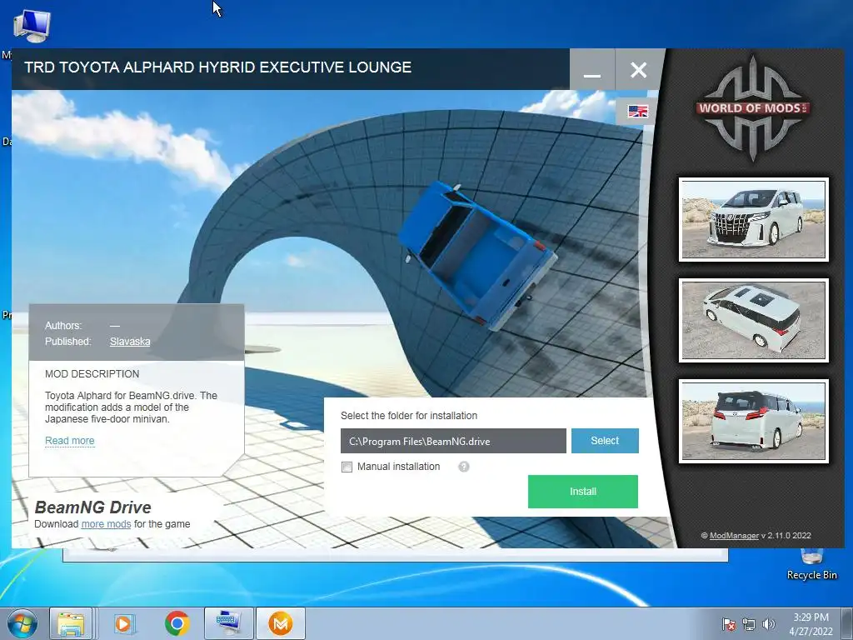Image resolution: width=853 pixels, height=640 pixels.
Task: Click the Select folder button
Action: pos(605,441)
